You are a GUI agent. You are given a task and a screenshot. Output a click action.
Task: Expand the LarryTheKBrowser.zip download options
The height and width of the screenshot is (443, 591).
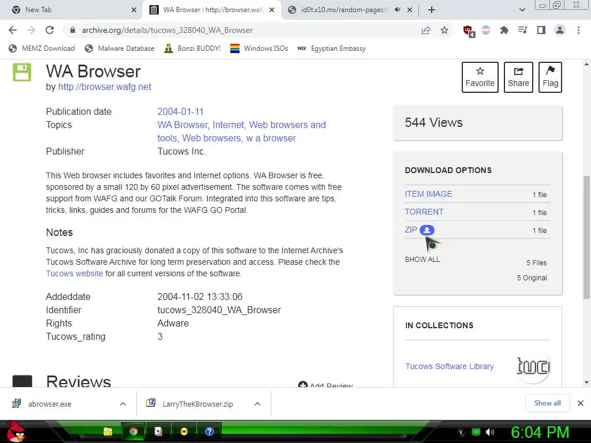tap(257, 404)
